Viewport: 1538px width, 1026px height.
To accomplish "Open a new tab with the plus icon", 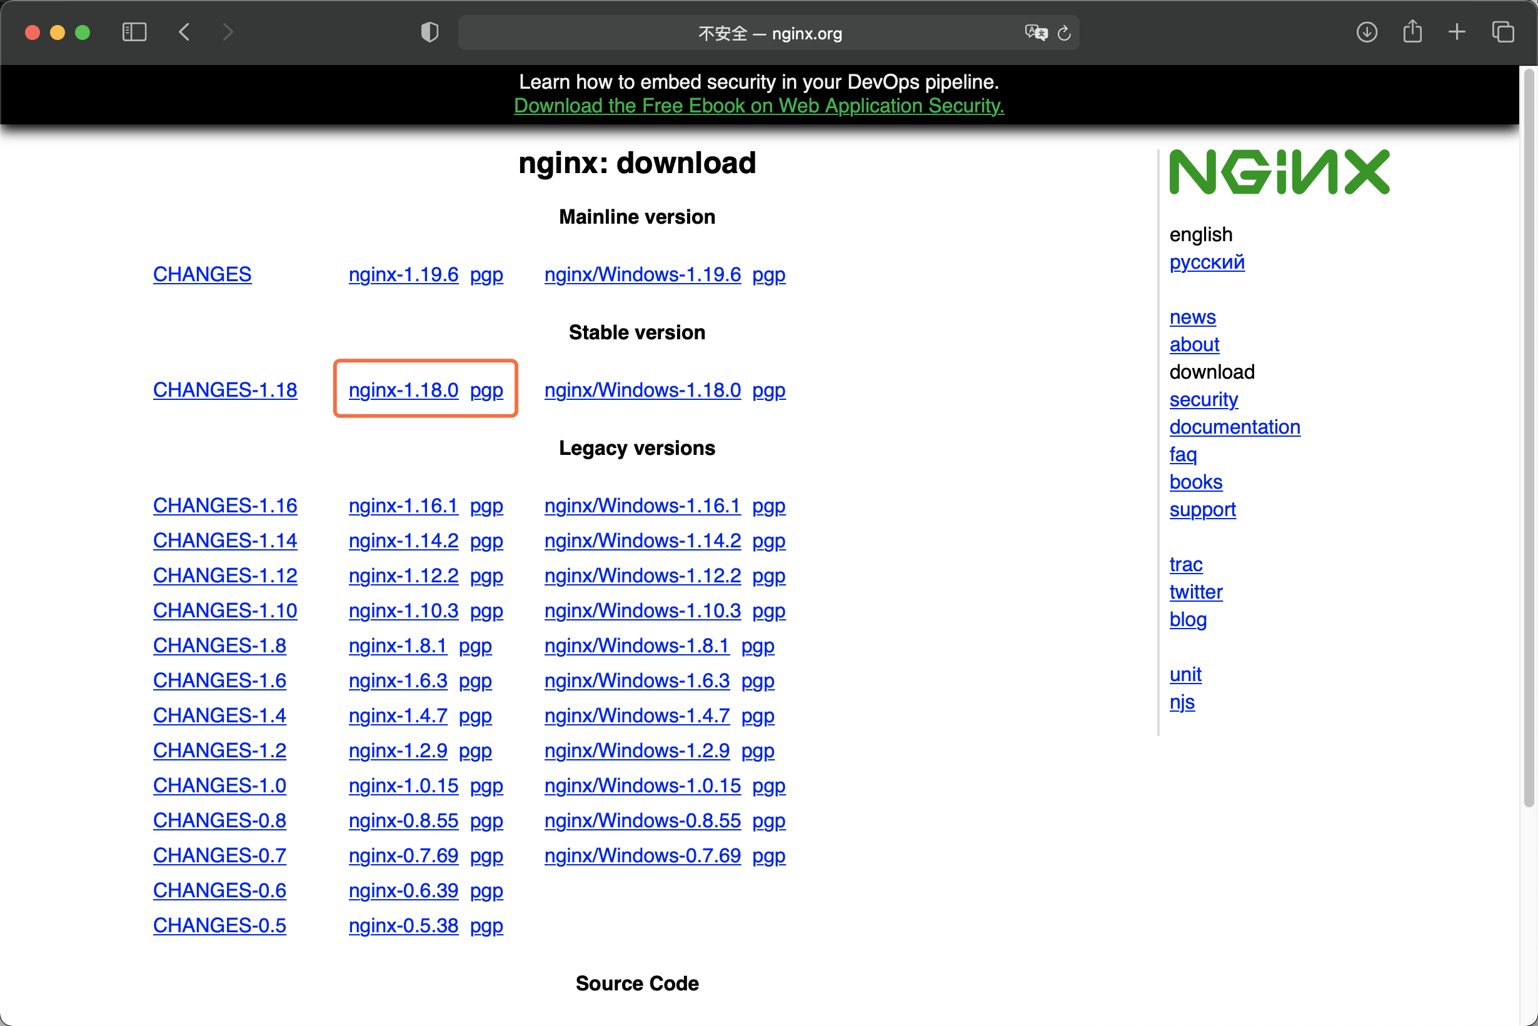I will [1457, 32].
